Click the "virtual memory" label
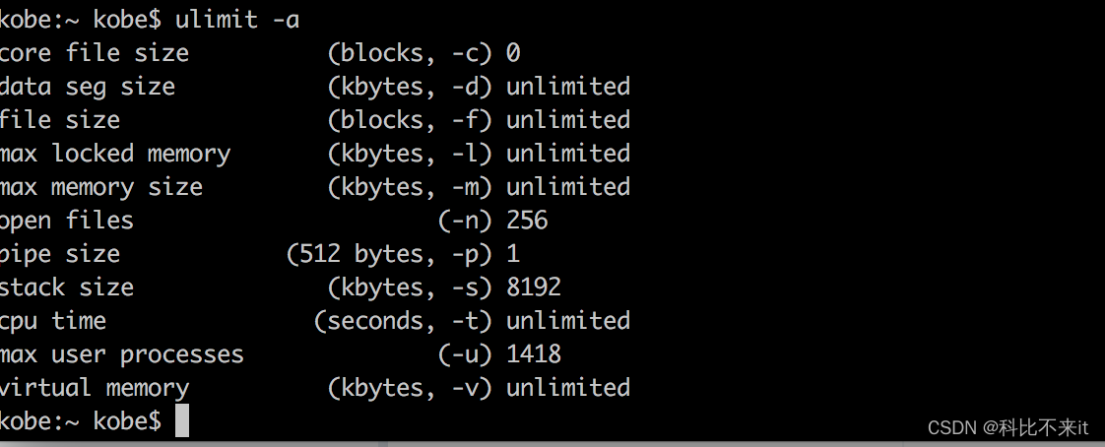1105x447 pixels. (95, 388)
